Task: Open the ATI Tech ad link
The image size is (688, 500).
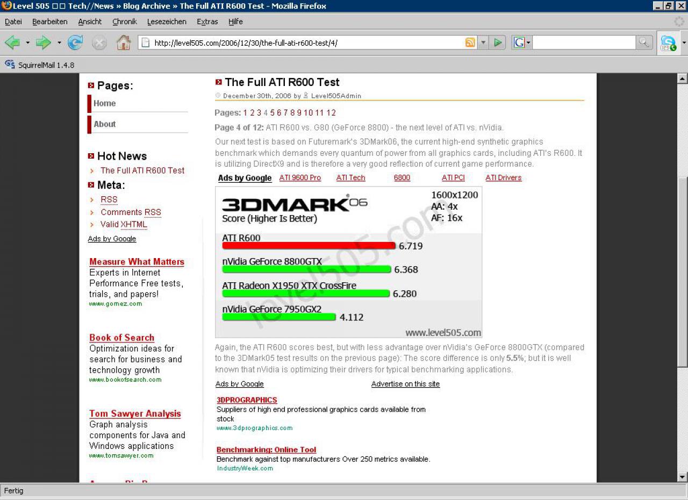Action: (x=350, y=178)
